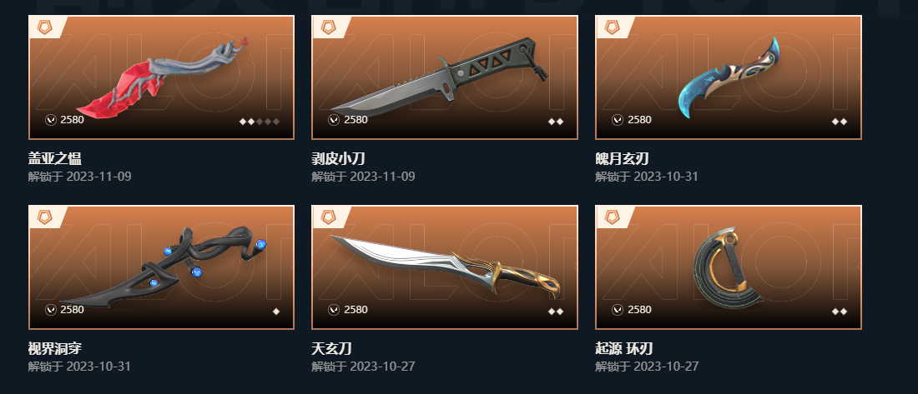This screenshot has width=918, height=394.
Task: Click the 剥皮小刀 unlock date text
Action: click(363, 177)
